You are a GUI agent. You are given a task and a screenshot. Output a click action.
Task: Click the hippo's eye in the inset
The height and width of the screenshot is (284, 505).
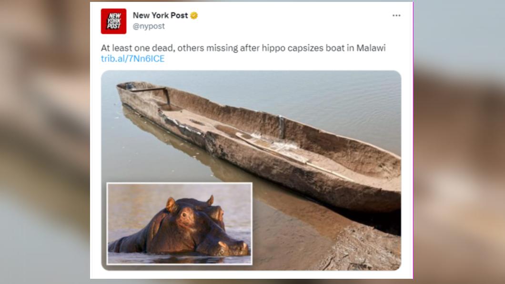[x=184, y=214]
